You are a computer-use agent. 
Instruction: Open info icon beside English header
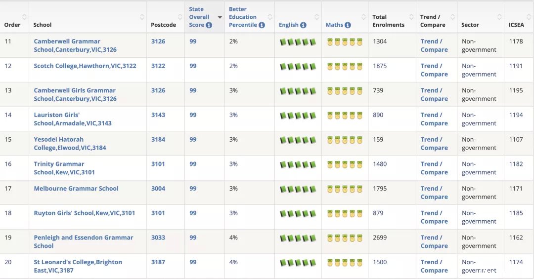303,25
